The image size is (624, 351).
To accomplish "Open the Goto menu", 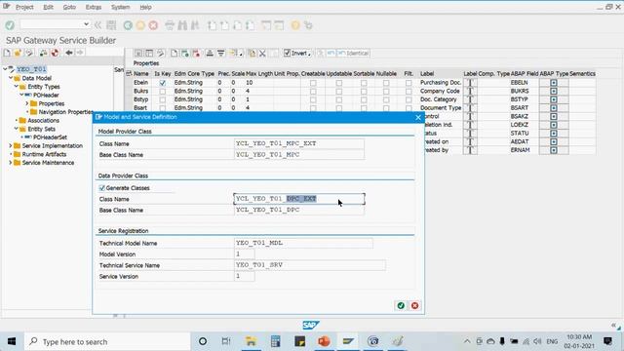I will pyautogui.click(x=69, y=7).
